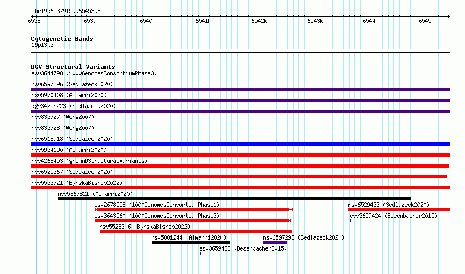Open nsv6529433 (Sedlazeck2020) label
This screenshot has width=465, height=274.
[x=389, y=205]
